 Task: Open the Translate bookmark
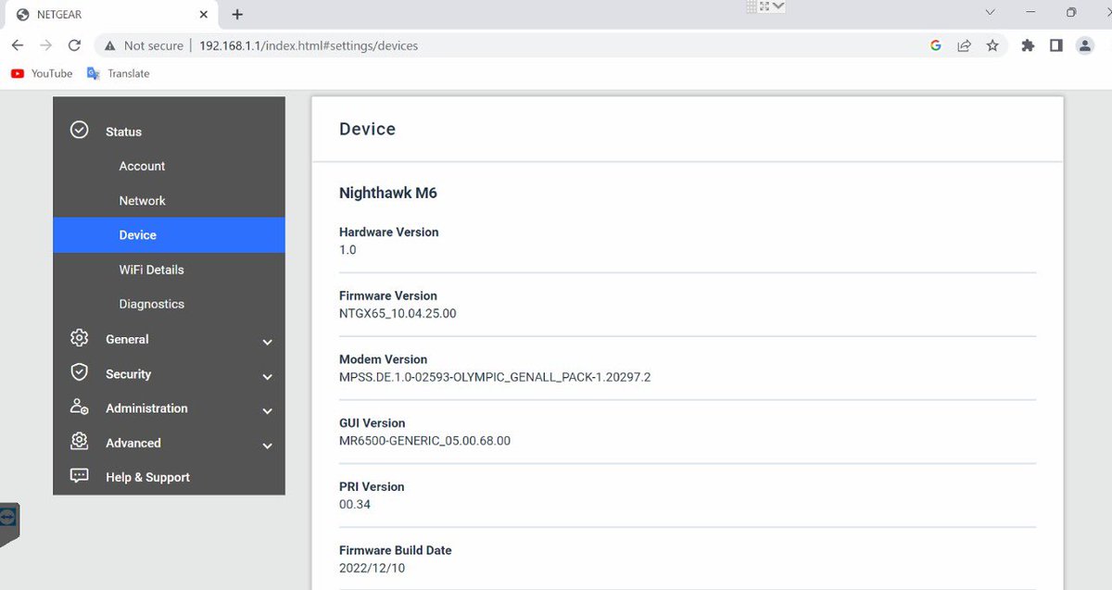118,73
